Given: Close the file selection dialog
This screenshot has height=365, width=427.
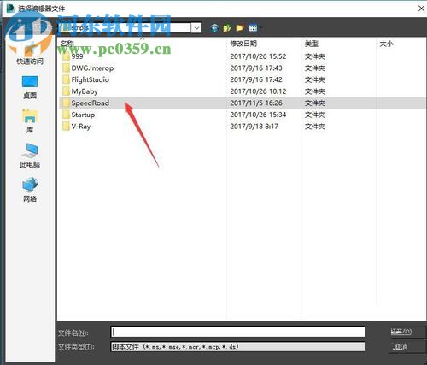Looking at the screenshot, I should pos(421,9).
